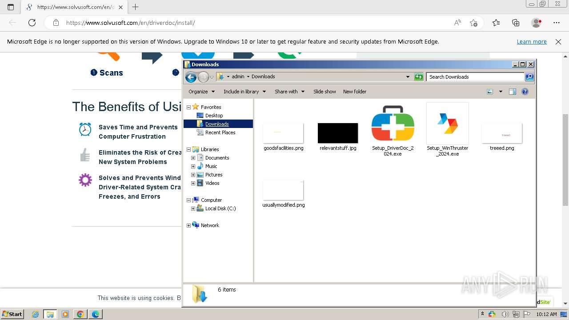Click the Learn more link
This screenshot has width=569, height=320.
pos(532,42)
